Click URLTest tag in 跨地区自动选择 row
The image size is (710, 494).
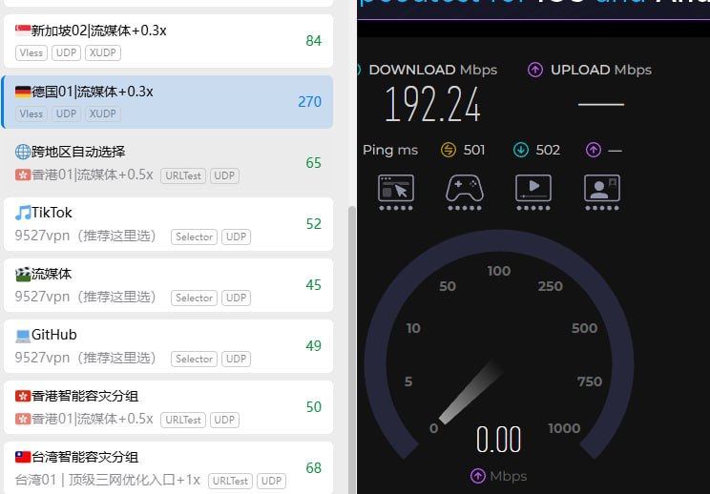tap(183, 176)
